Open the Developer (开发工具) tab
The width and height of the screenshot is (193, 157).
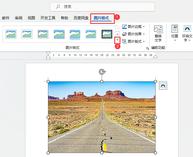pos(48,18)
